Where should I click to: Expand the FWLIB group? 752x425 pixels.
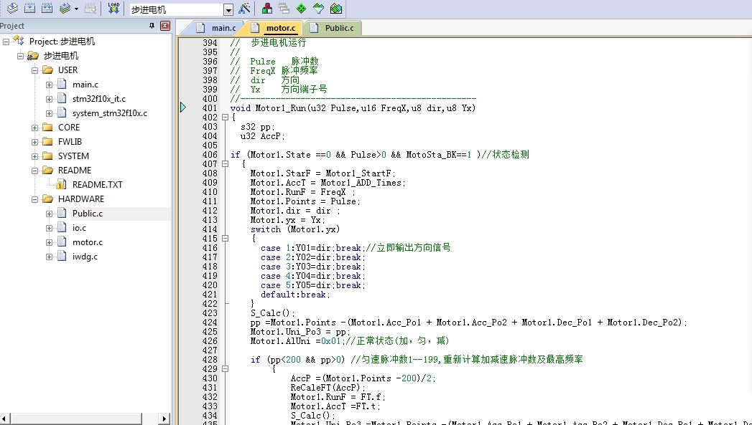tap(34, 142)
